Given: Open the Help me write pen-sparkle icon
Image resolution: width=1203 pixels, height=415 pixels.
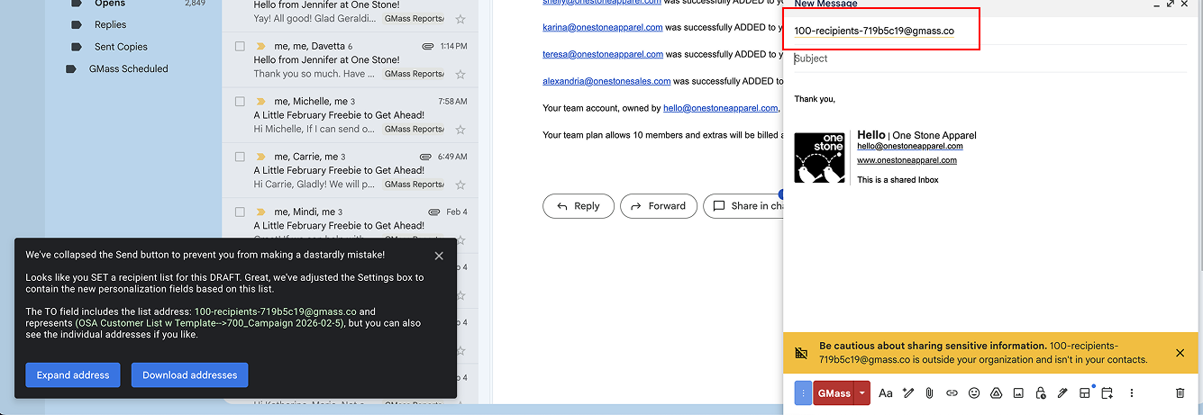Looking at the screenshot, I should (x=907, y=393).
